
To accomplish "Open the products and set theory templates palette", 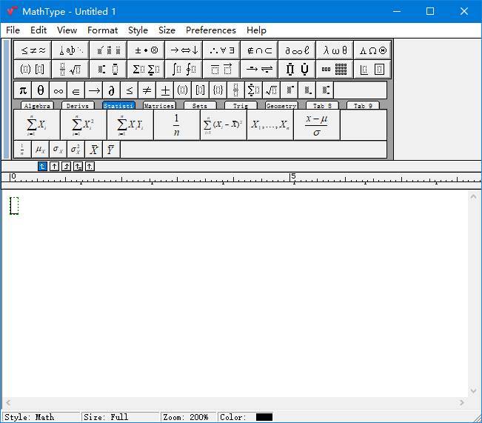I will coord(297,69).
